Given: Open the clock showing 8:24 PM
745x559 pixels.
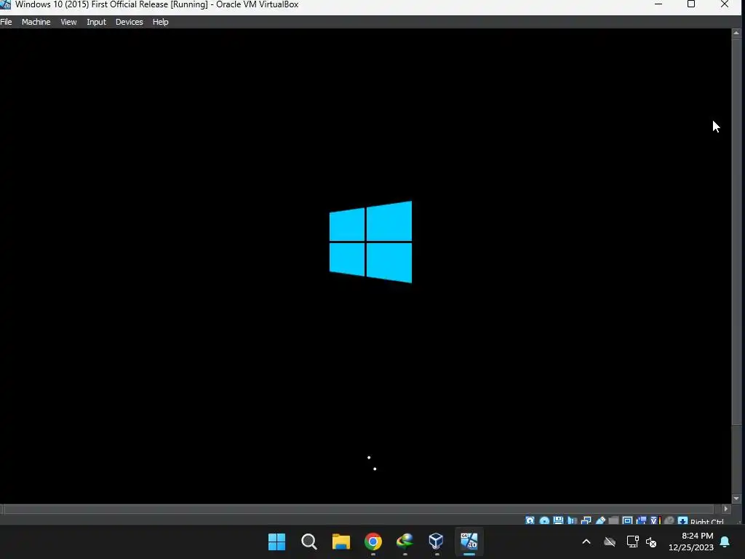Looking at the screenshot, I should 691,542.
